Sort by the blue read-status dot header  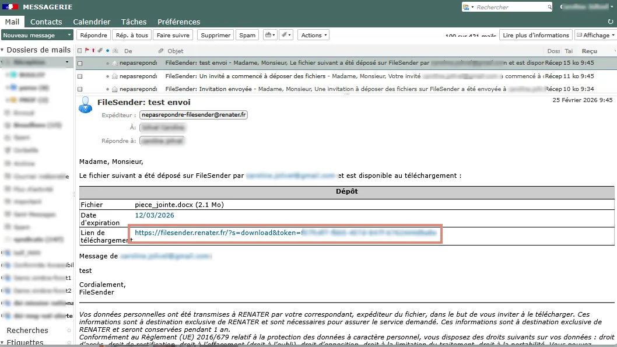tap(107, 51)
